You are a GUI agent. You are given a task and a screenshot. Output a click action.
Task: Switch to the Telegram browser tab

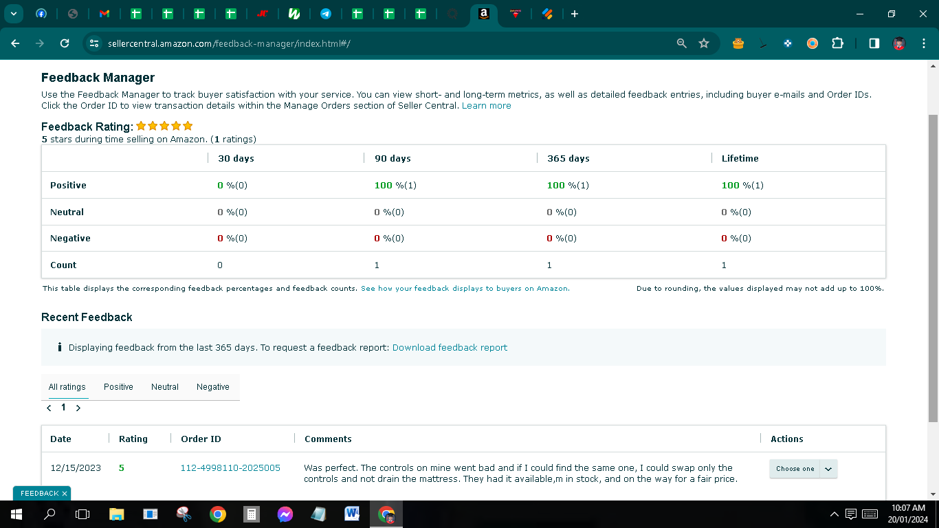click(x=326, y=14)
